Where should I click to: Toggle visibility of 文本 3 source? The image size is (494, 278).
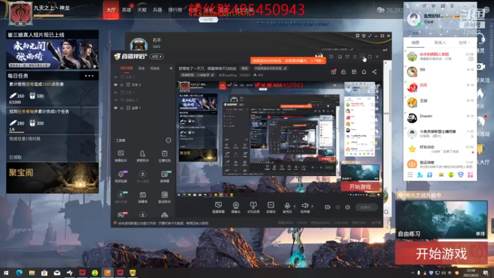click(115, 77)
